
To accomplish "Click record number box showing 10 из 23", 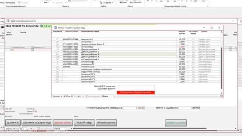I will coord(70,96).
